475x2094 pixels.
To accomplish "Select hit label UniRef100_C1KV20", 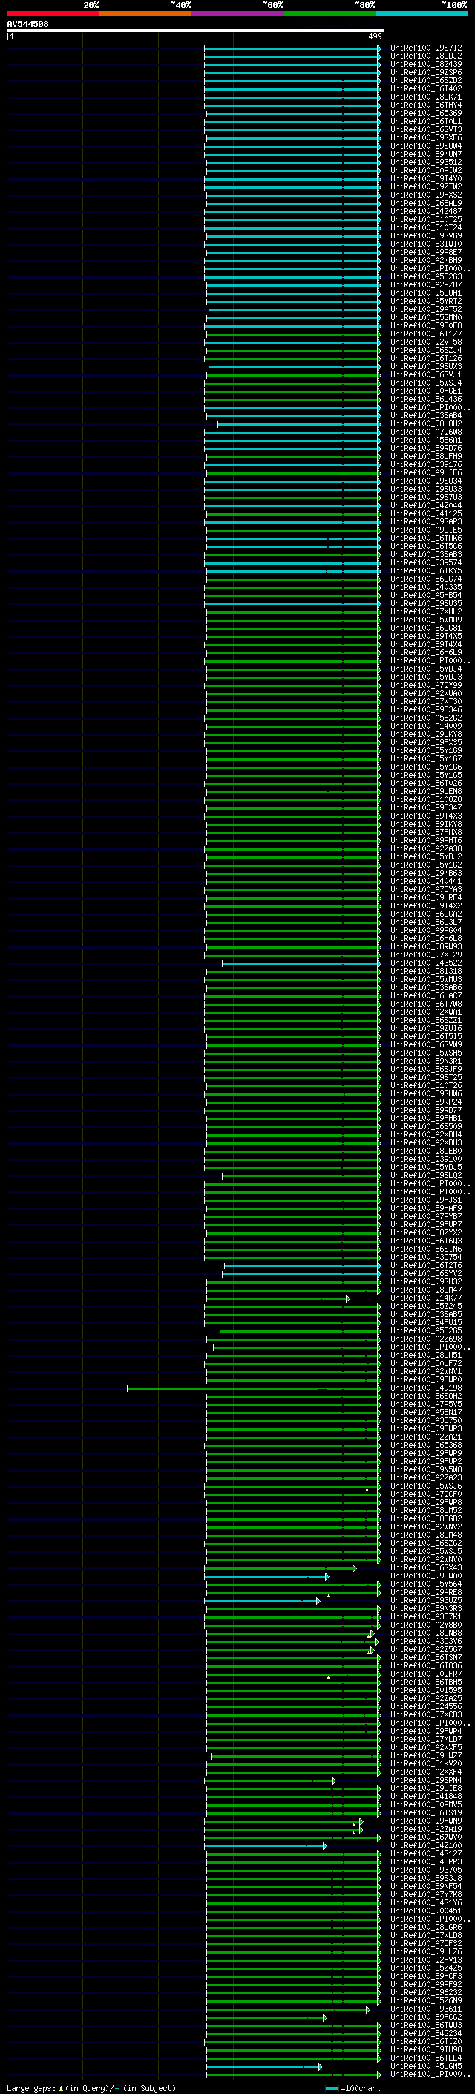I will point(426,1764).
